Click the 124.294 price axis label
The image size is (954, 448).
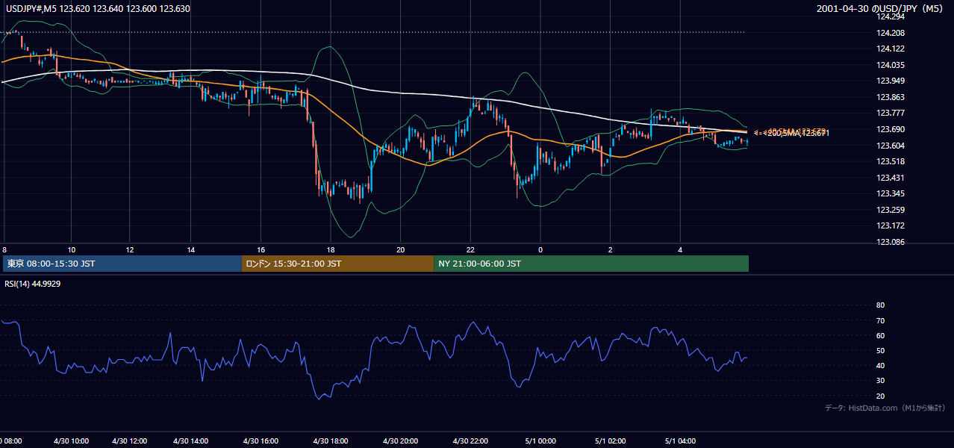[891, 16]
